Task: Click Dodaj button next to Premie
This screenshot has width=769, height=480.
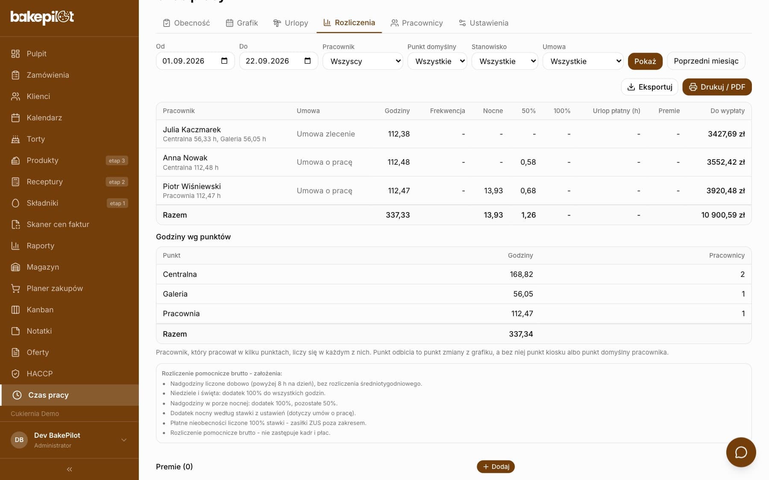Action: click(496, 467)
